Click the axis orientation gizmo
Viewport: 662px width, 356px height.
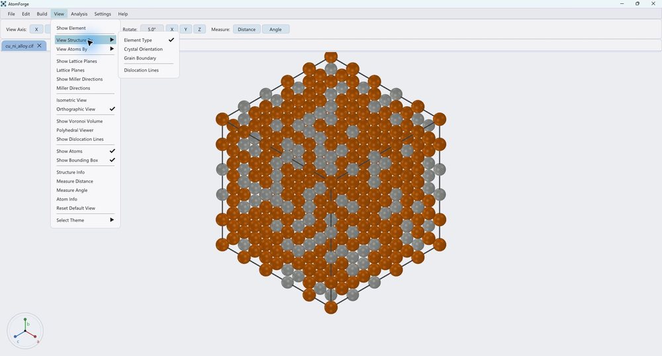[x=25, y=331]
